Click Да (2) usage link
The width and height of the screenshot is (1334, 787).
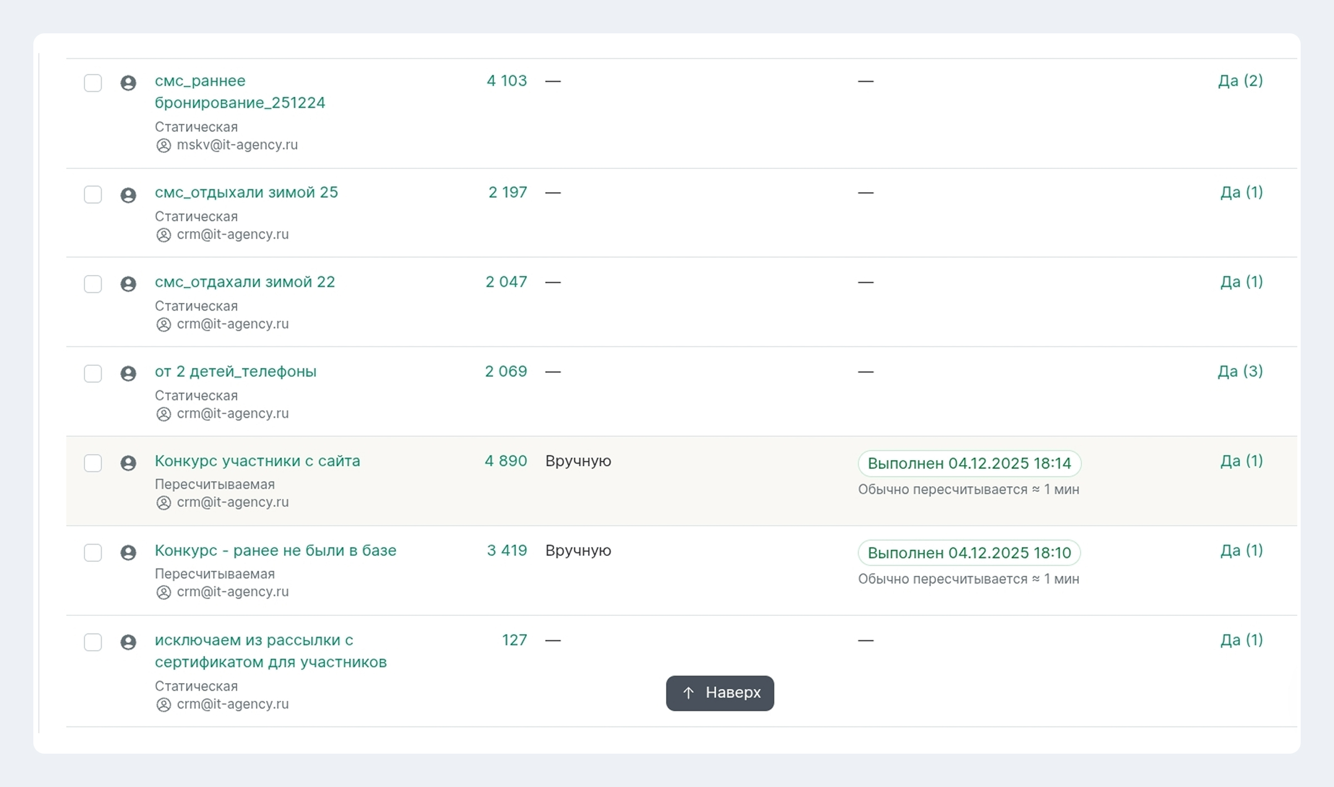click(x=1240, y=81)
